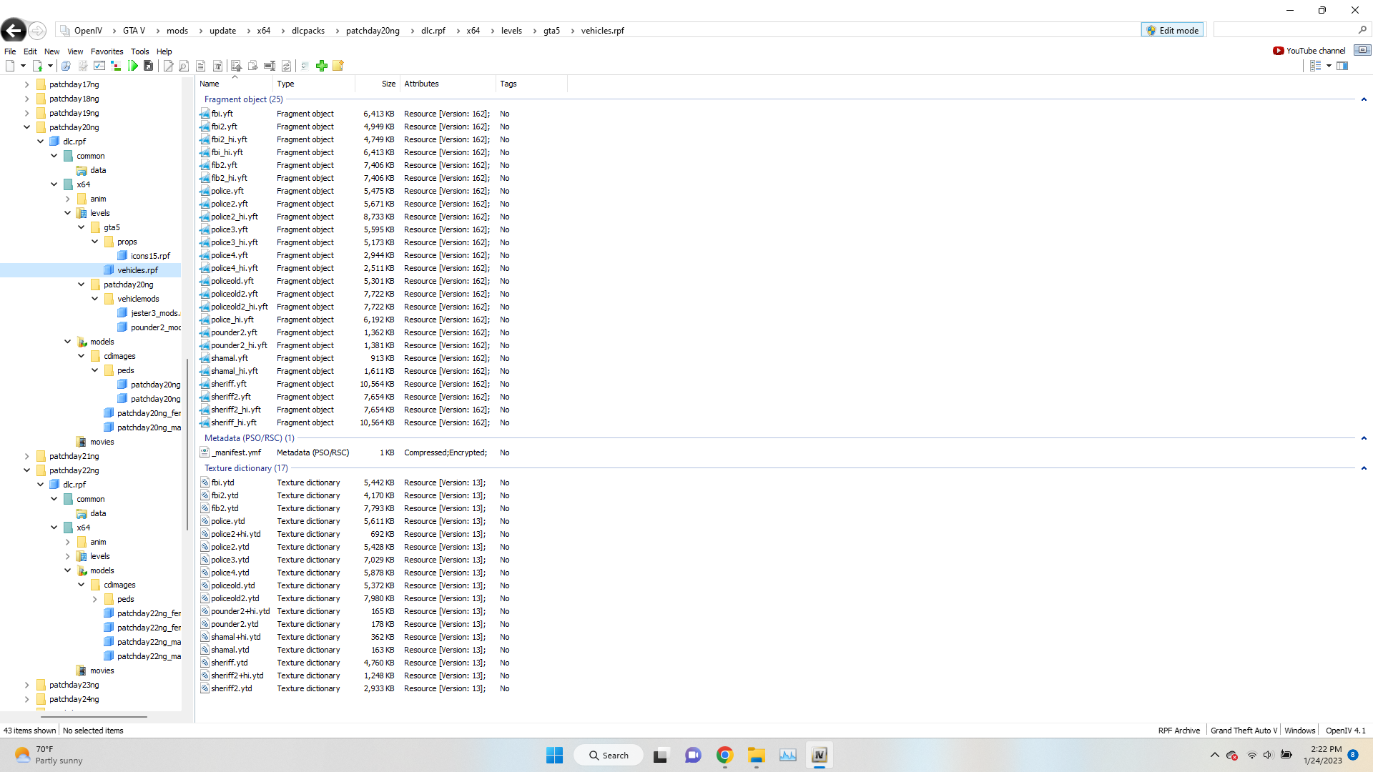Click the back navigation arrow
This screenshot has height=772, width=1373.
[x=14, y=30]
